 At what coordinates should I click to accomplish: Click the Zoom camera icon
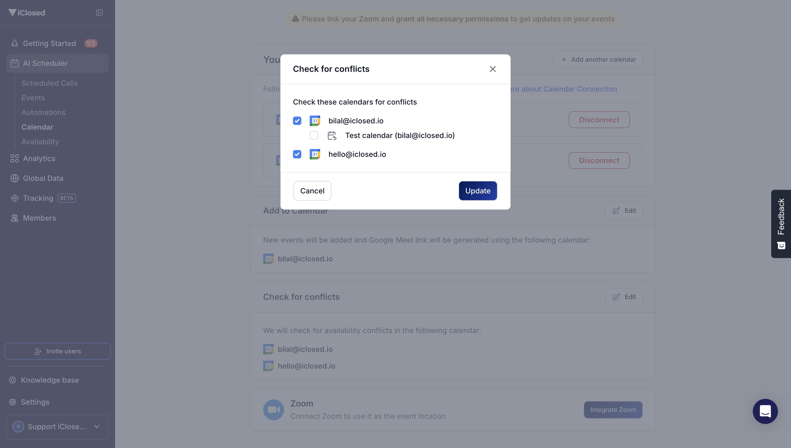[273, 410]
